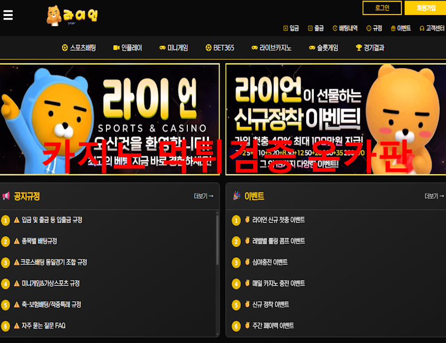This screenshot has width=446, height=343.
Task: Click the 회원가입 button
Action: coord(425,8)
